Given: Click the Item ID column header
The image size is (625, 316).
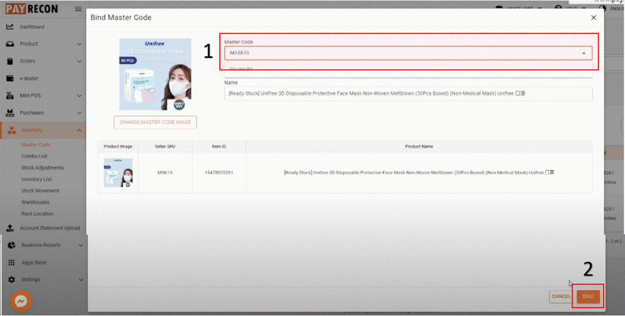Looking at the screenshot, I should point(219,146).
